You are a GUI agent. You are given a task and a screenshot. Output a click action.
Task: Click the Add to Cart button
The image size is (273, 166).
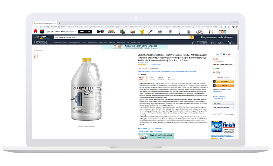(x=223, y=81)
